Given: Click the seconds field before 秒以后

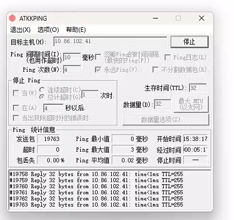Looking at the screenshot, I should pyautogui.click(x=53, y=108).
